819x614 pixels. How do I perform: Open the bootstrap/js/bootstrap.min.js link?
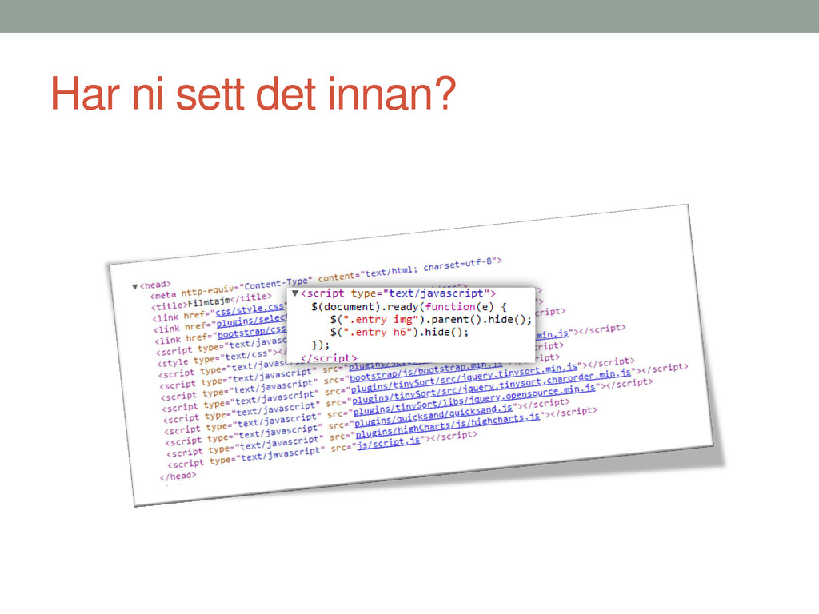click(425, 371)
